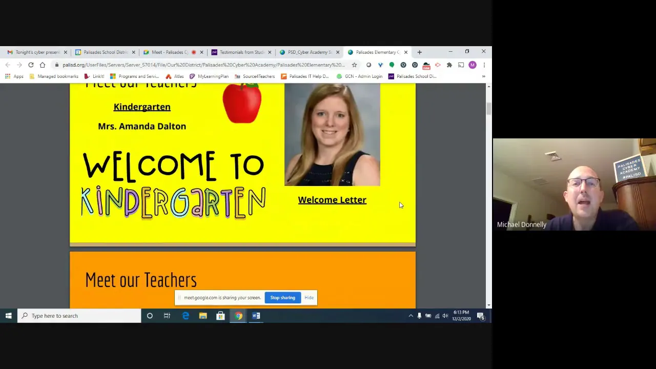
Task: Open the Source4Teachers bookmark
Action: [255, 76]
